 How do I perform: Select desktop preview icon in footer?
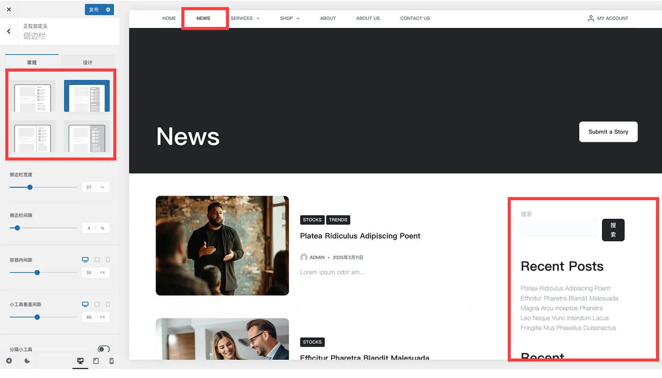click(x=80, y=361)
